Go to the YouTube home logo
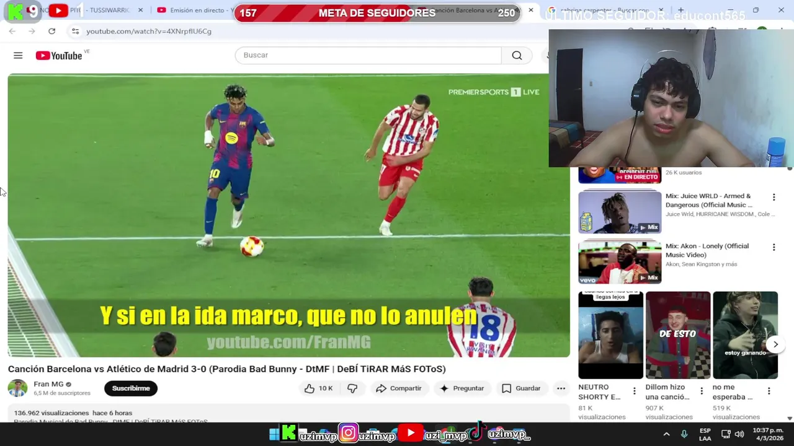794x446 pixels. [x=59, y=56]
